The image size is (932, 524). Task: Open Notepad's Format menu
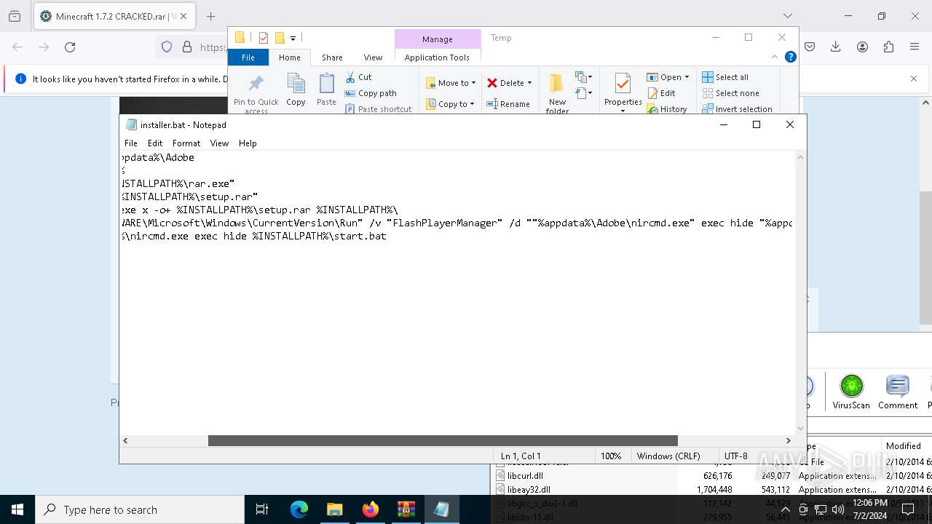[x=186, y=143]
